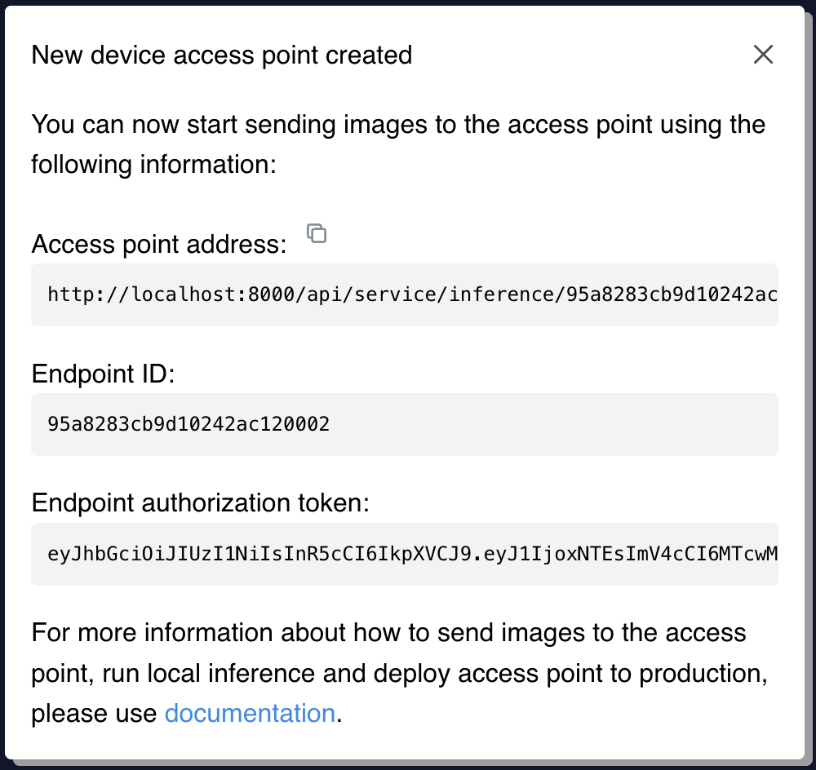
Task: Click the dark backdrop below the dialog
Action: pos(408,766)
